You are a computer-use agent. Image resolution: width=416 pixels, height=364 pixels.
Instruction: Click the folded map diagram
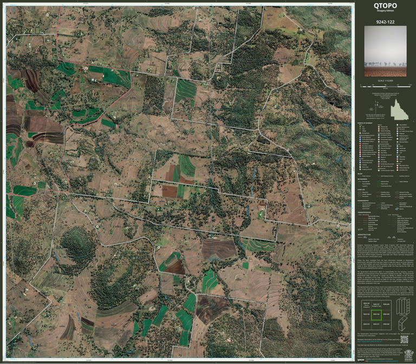pos(403,323)
